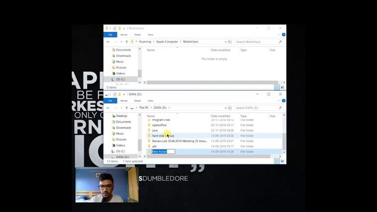This screenshot has width=377, height=212.
Task: Click search magnifier in MobileSync window
Action: (x=280, y=42)
